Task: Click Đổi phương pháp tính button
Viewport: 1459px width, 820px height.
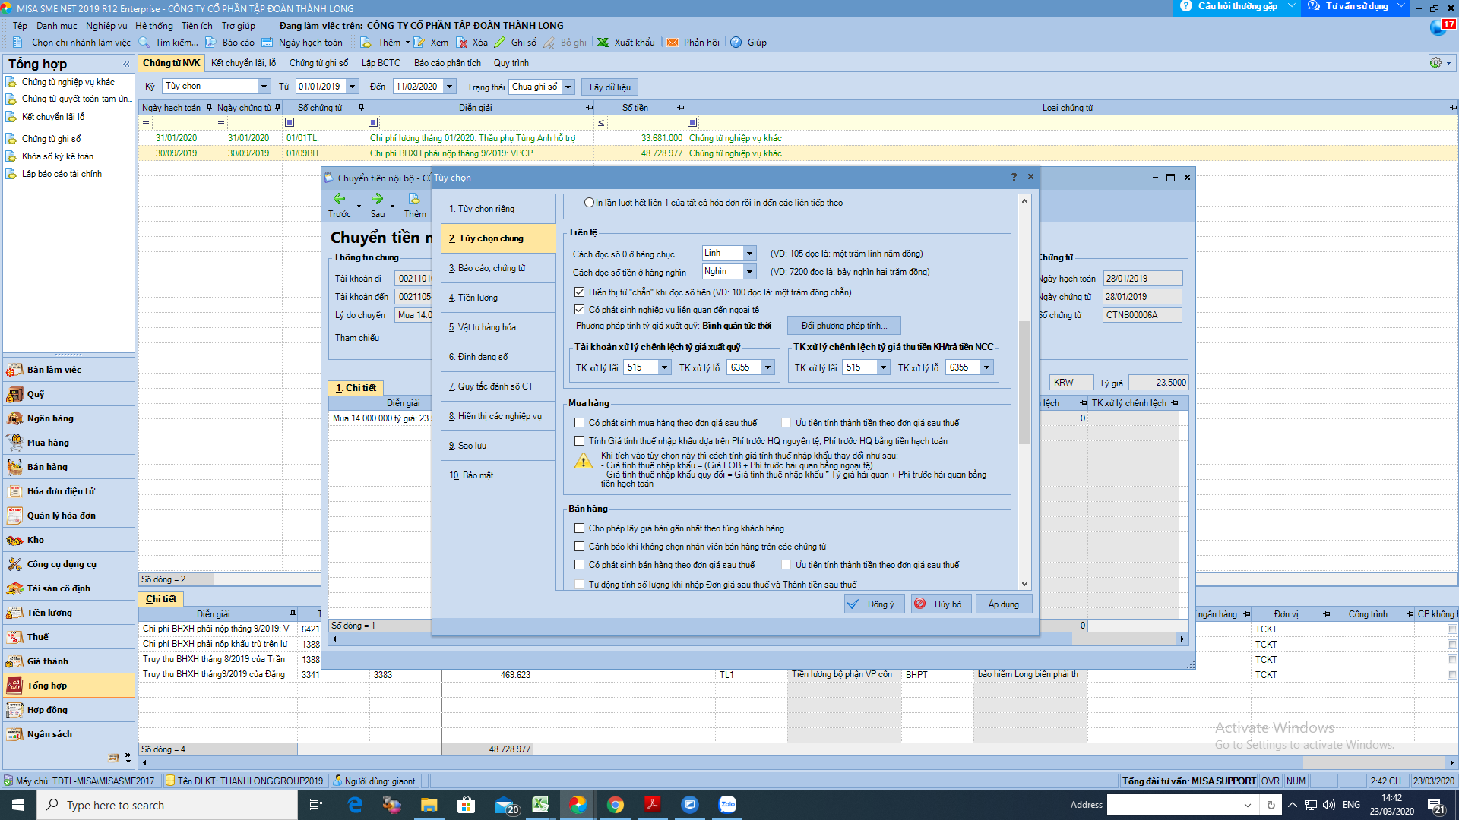Action: (843, 326)
